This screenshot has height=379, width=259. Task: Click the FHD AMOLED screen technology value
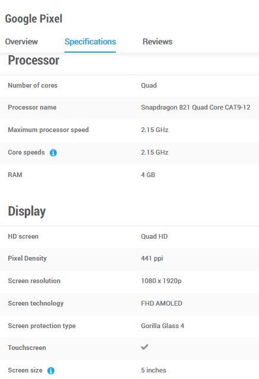click(x=161, y=303)
